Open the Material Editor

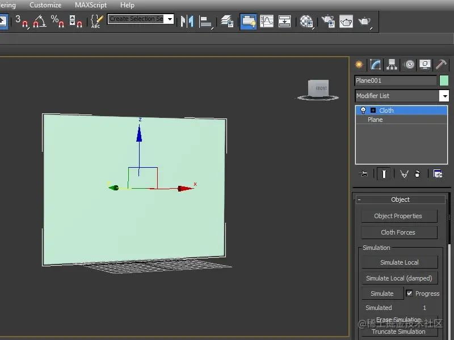coord(307,22)
